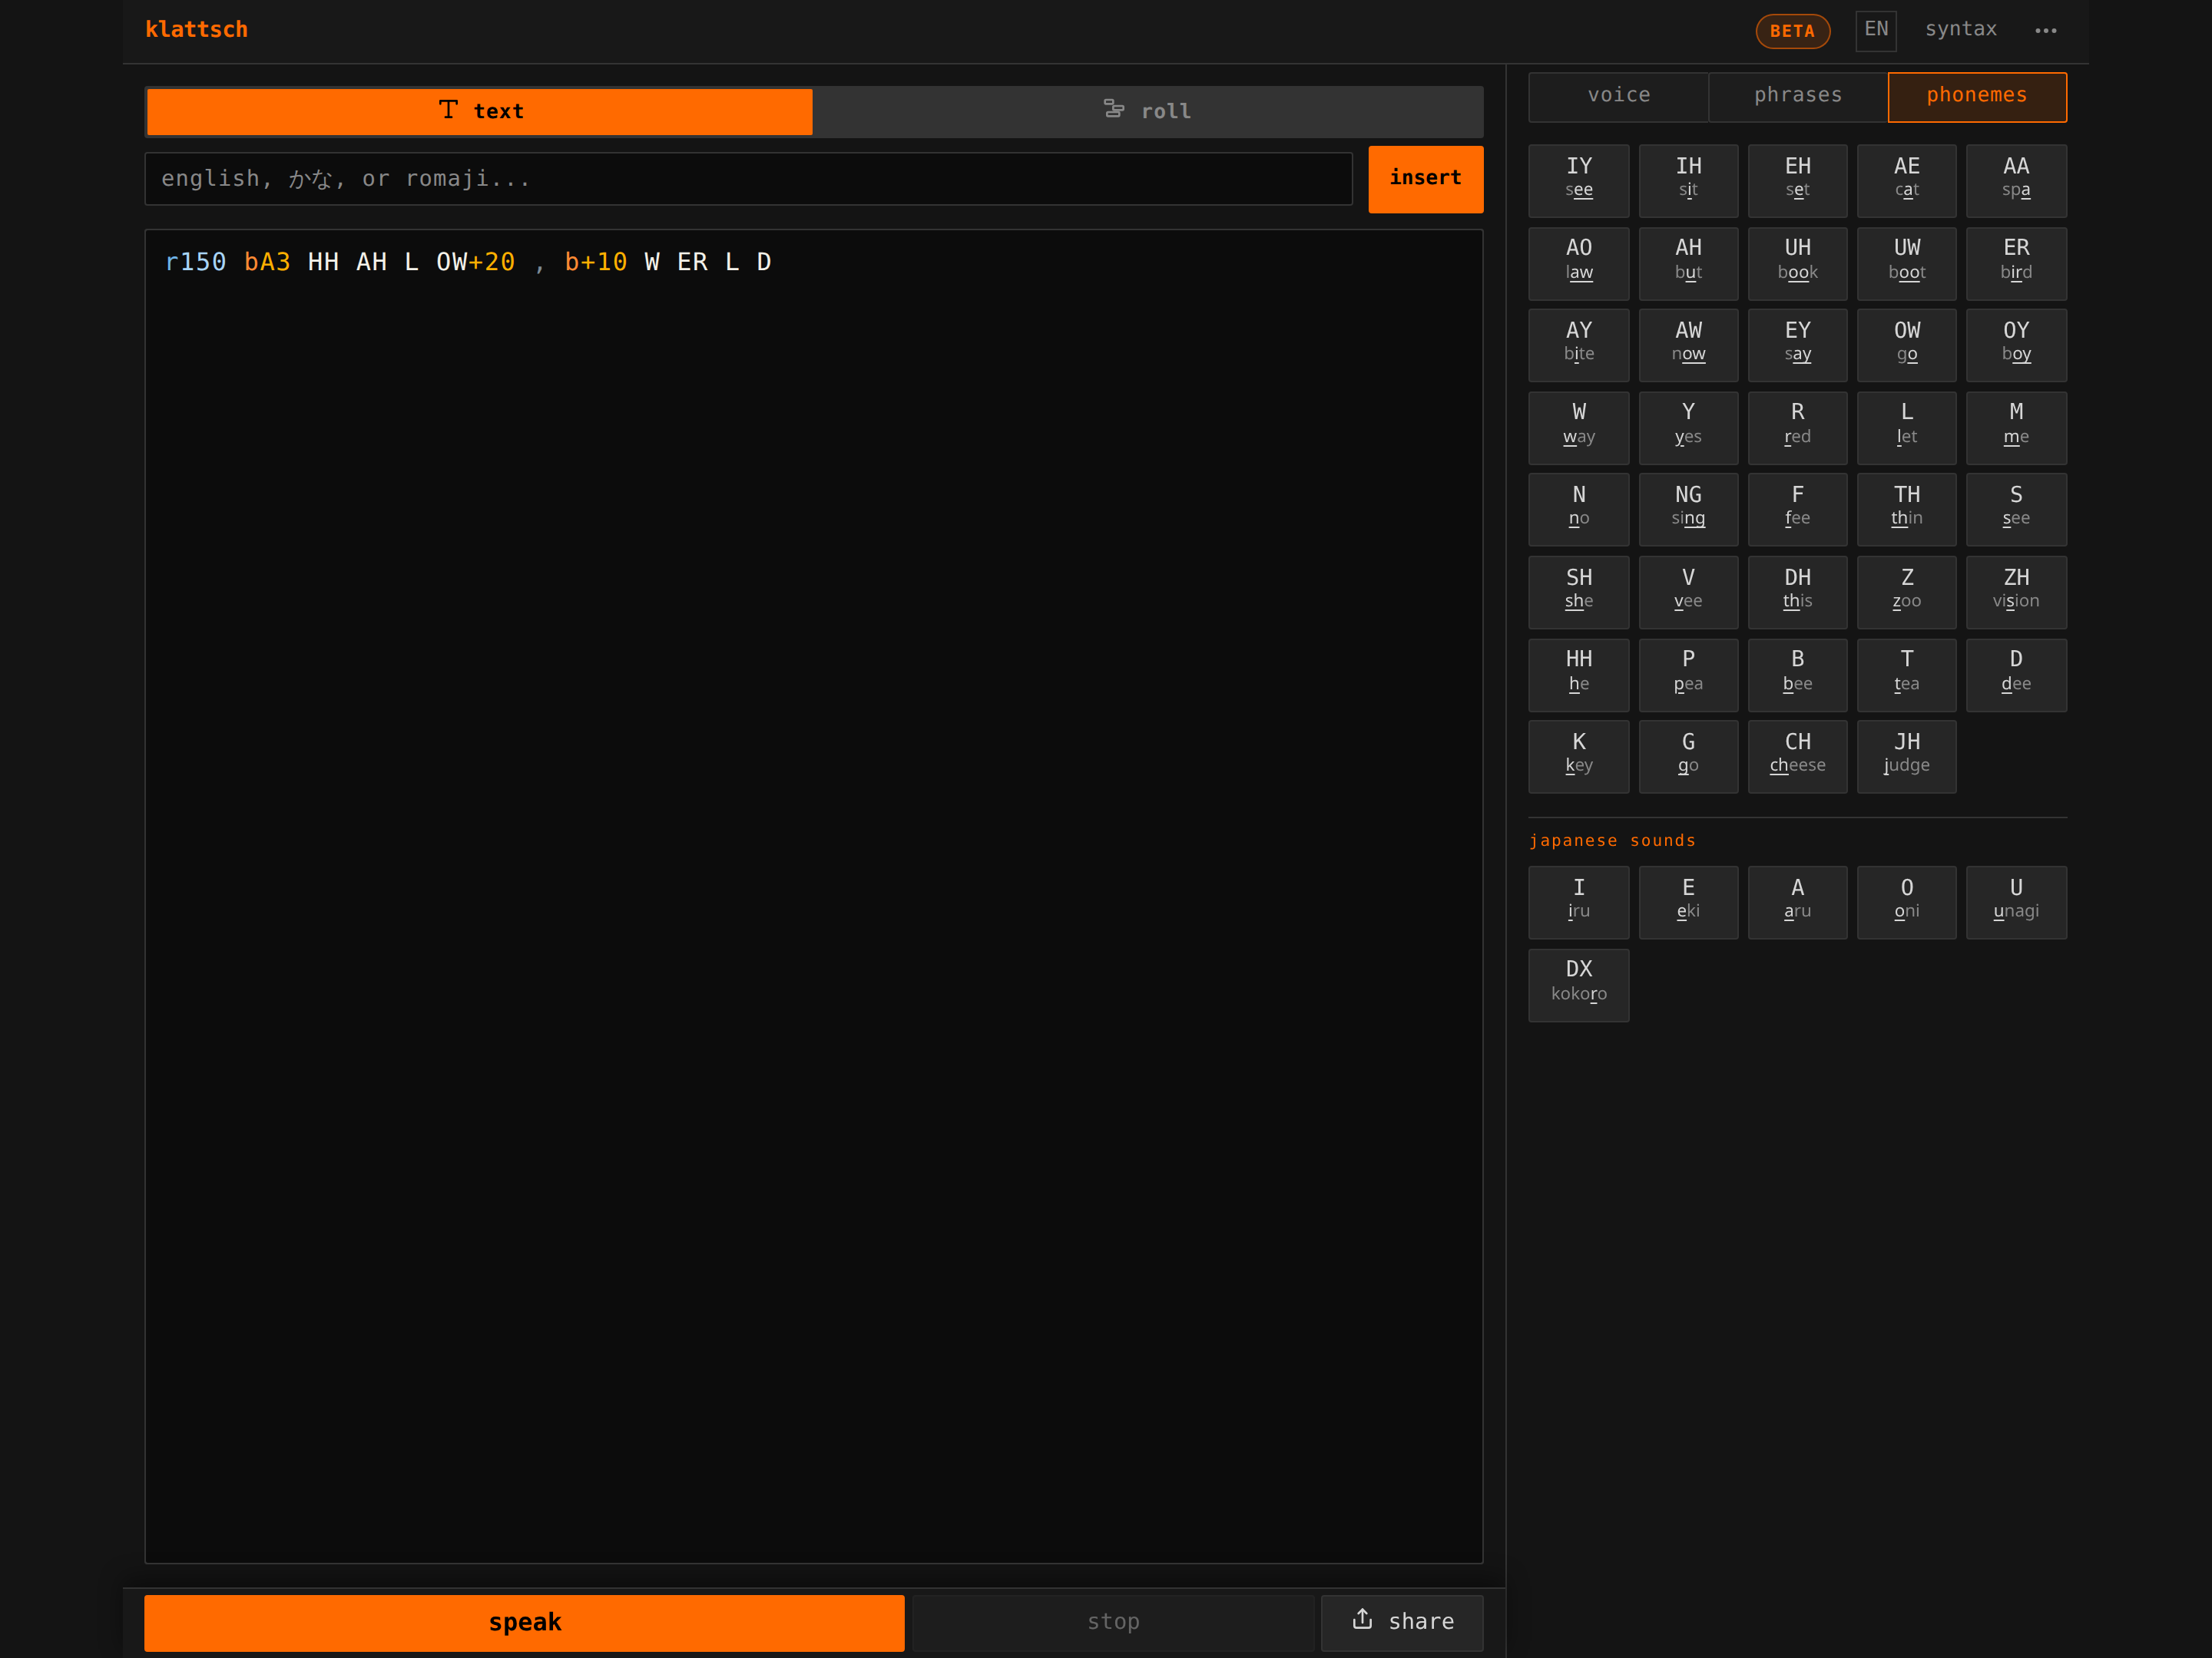The height and width of the screenshot is (1658, 2212).
Task: Insert the K (key) phoneme
Action: (x=1578, y=757)
